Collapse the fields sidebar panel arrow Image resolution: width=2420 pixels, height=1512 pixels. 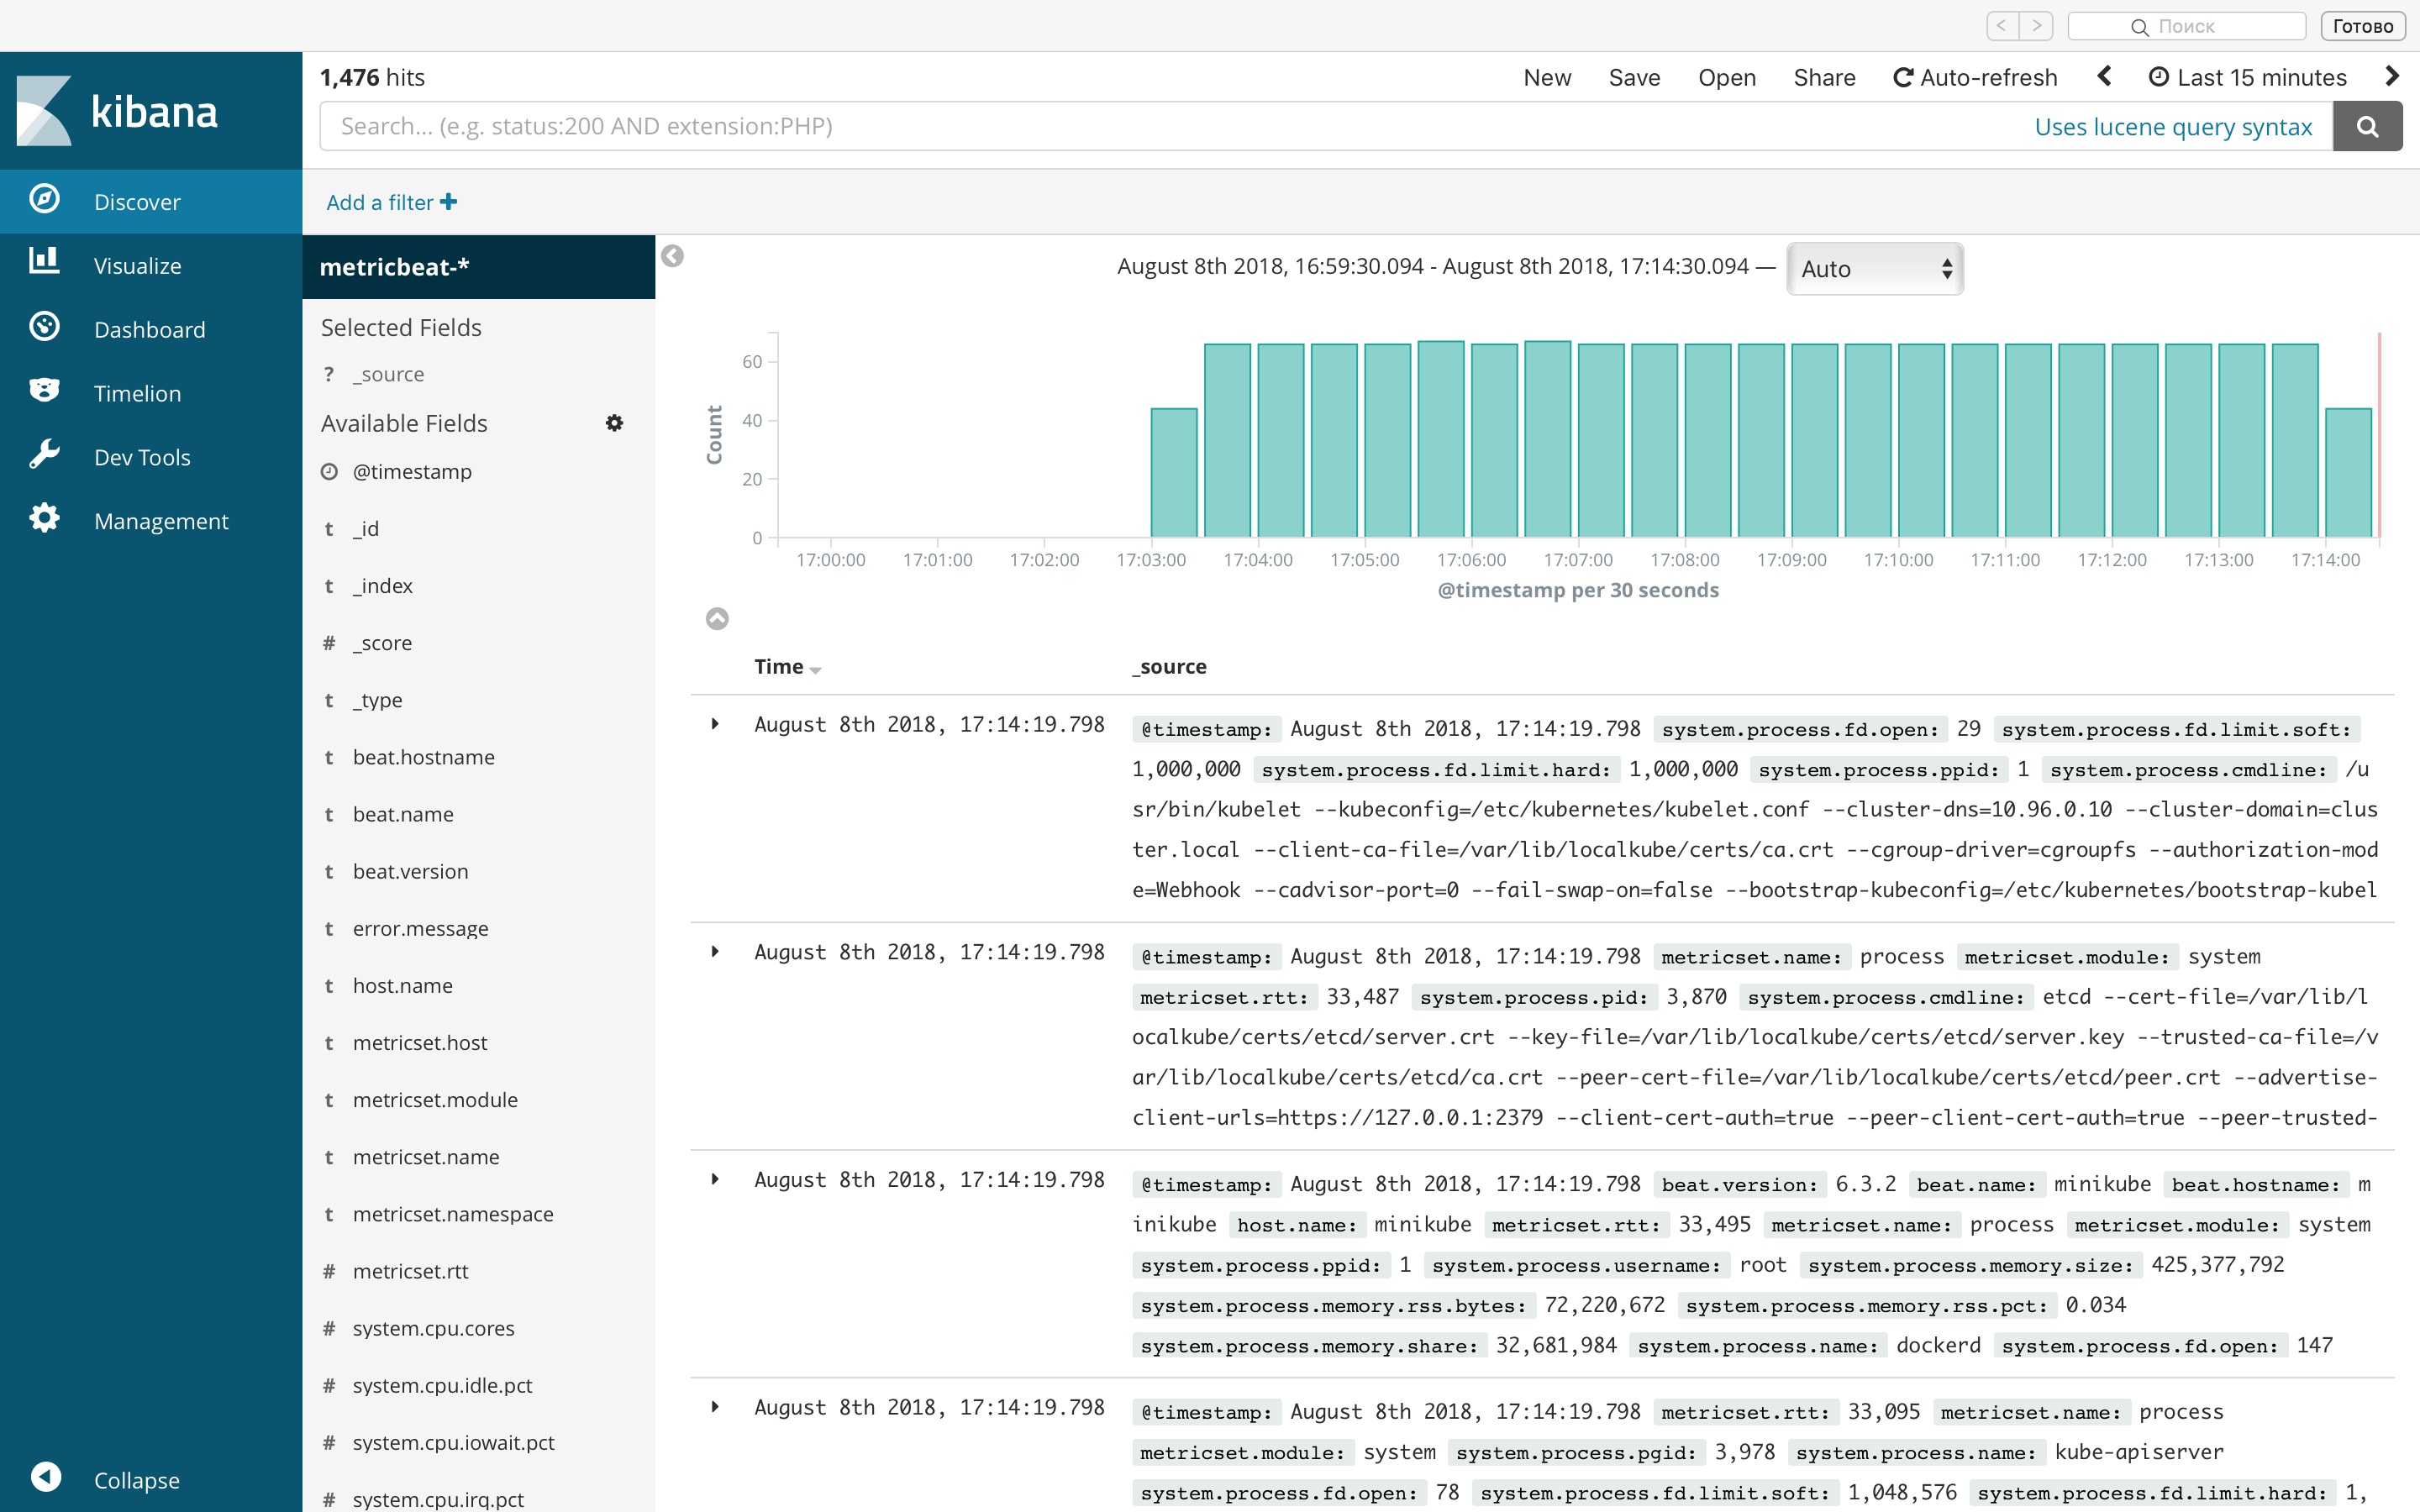673,257
